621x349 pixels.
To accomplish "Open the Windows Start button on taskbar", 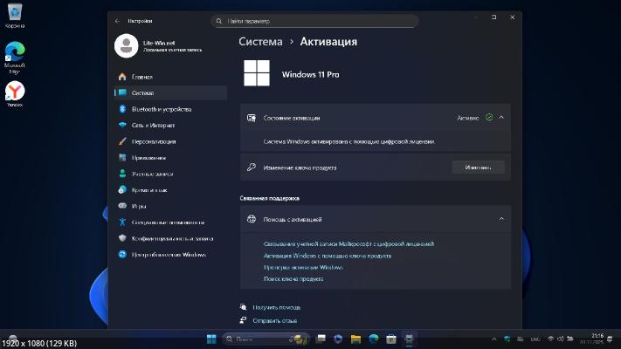I will pos(211,338).
